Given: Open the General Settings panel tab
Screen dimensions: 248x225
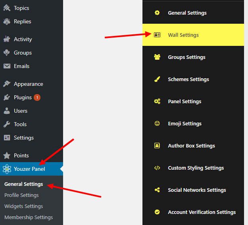Looking at the screenshot, I should tap(193, 13).
